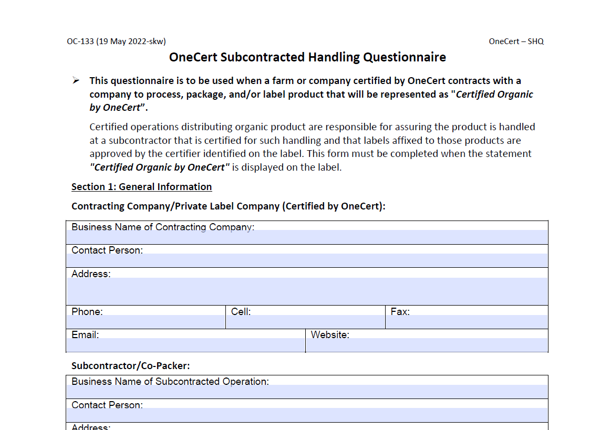Screen dimensions: 611x430
Task: Click the Cell input field
Action: pos(306,321)
